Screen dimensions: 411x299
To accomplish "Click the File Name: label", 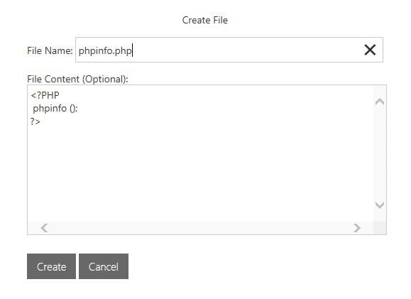I will click(50, 50).
